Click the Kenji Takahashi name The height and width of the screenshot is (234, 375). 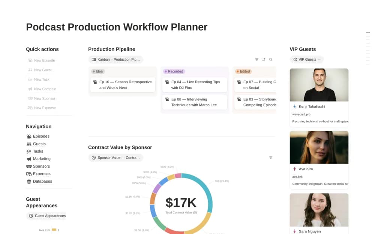pos(312,107)
